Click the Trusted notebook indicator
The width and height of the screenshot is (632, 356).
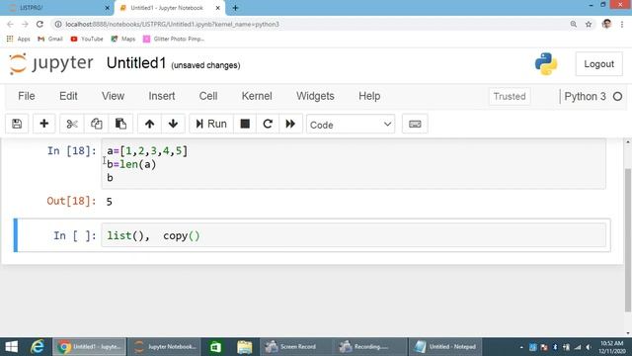[x=510, y=97]
